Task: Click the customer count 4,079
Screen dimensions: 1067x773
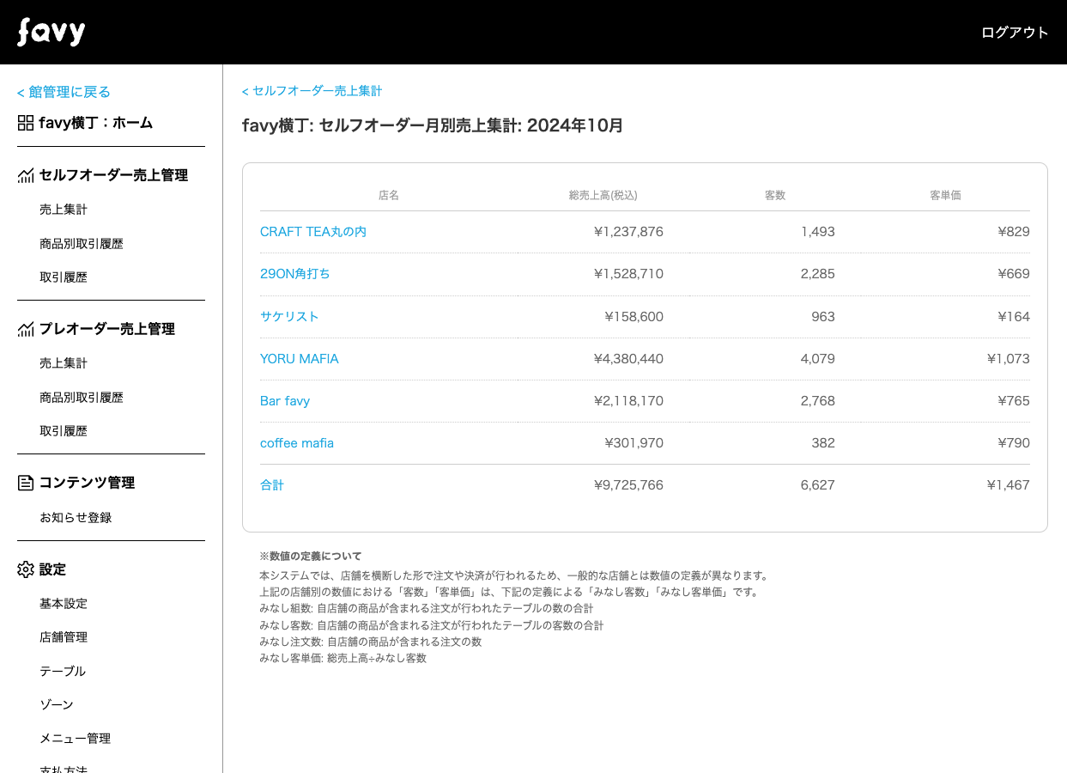Action: [x=818, y=359]
